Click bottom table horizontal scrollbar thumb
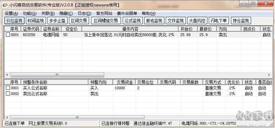275x128 pixels. 77,117
